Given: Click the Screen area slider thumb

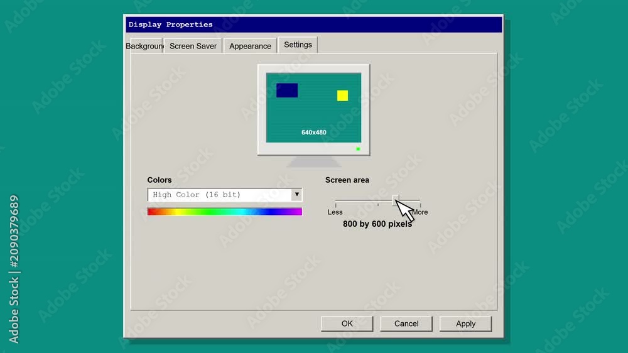Looking at the screenshot, I should click(395, 200).
